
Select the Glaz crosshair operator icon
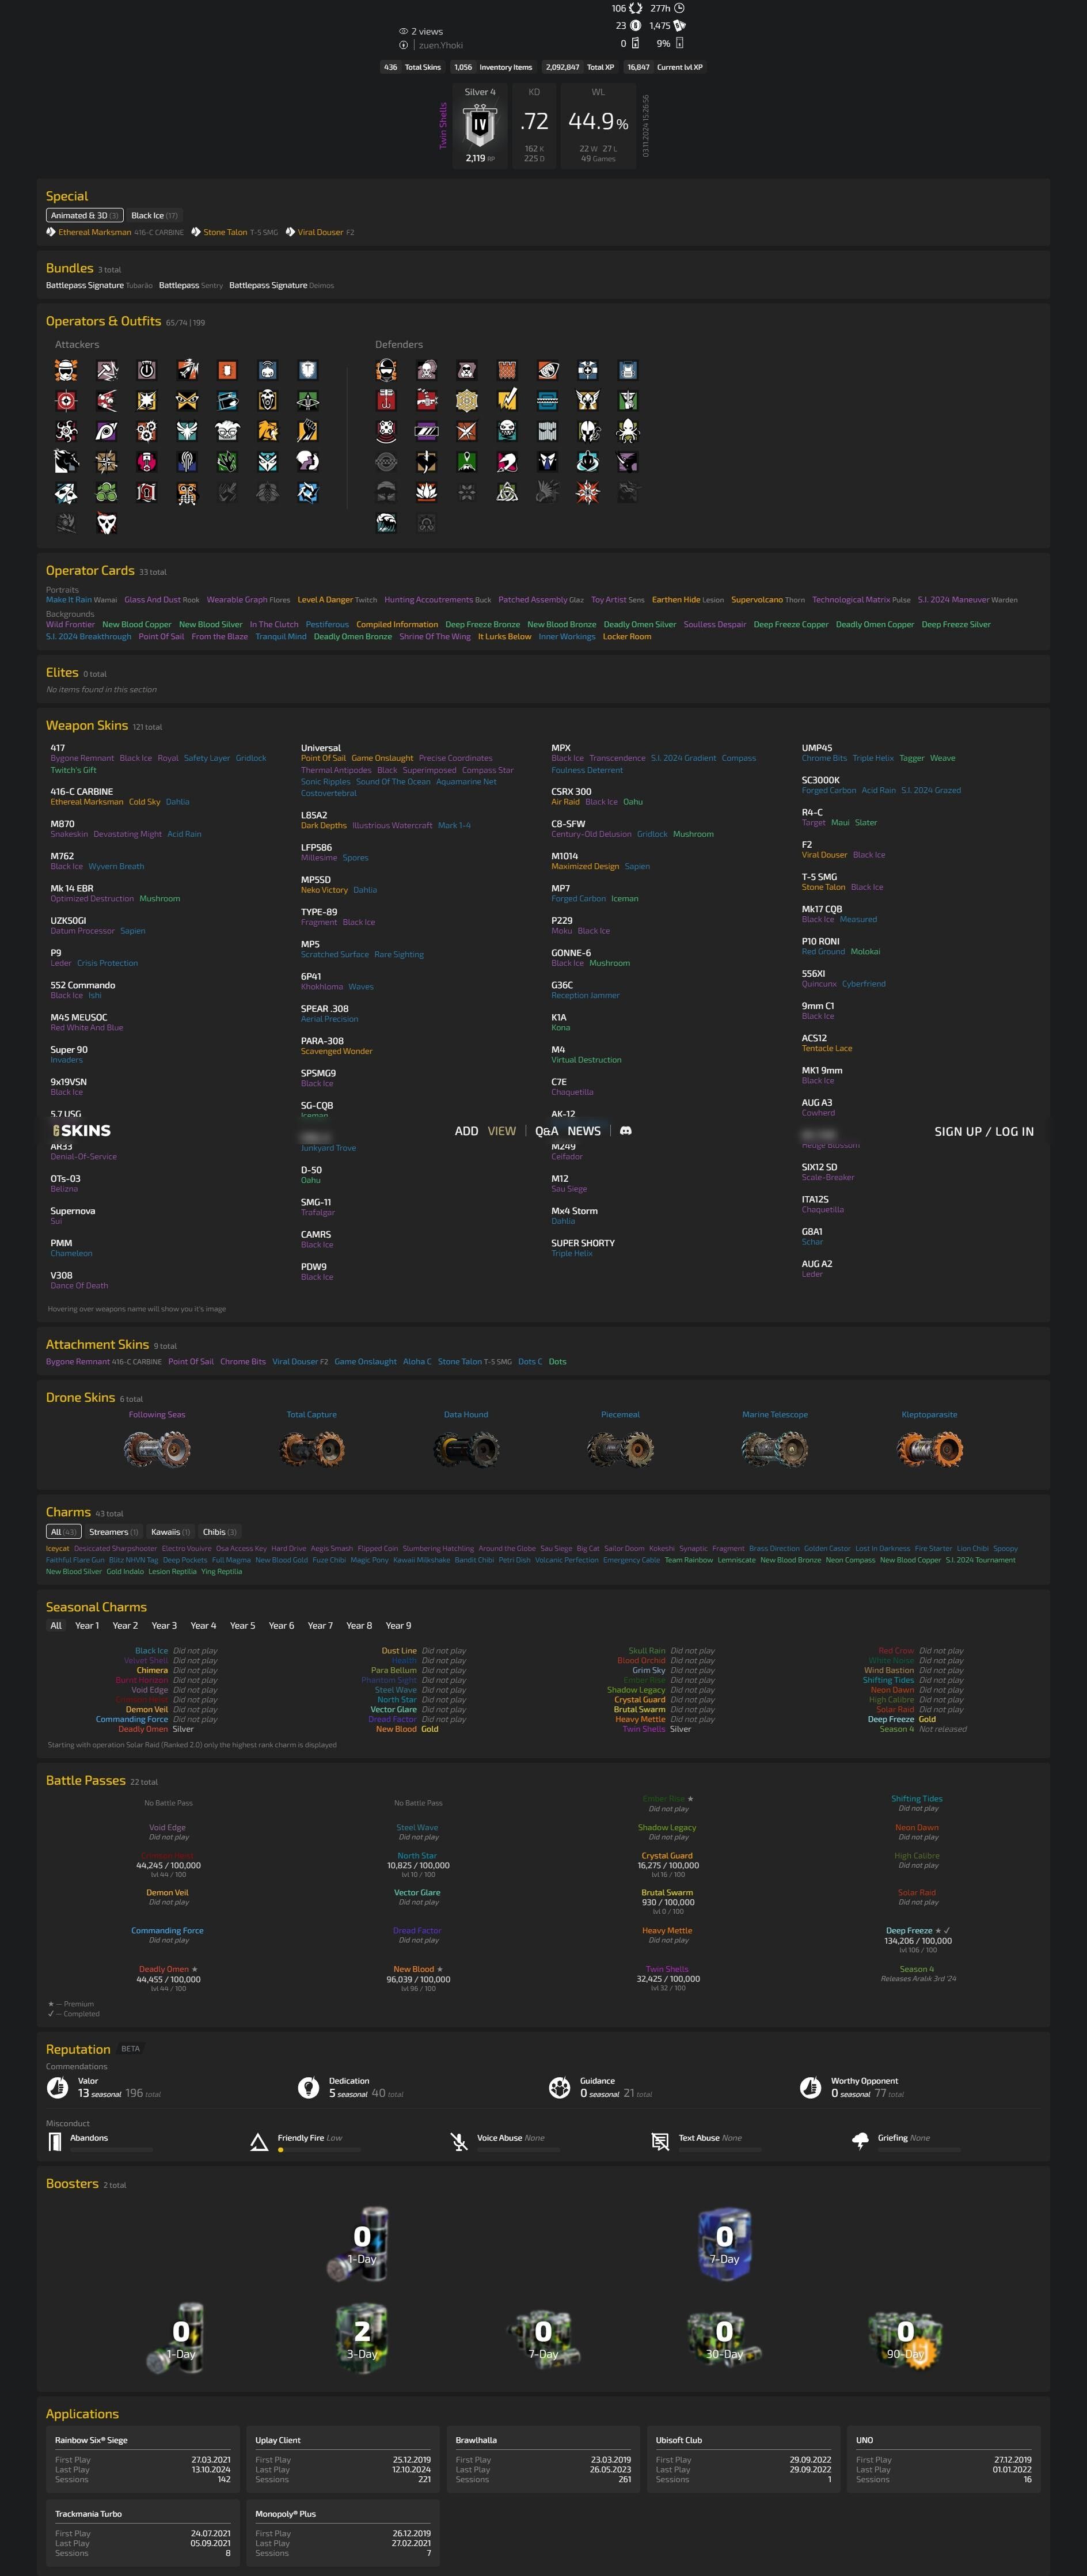pos(66,401)
